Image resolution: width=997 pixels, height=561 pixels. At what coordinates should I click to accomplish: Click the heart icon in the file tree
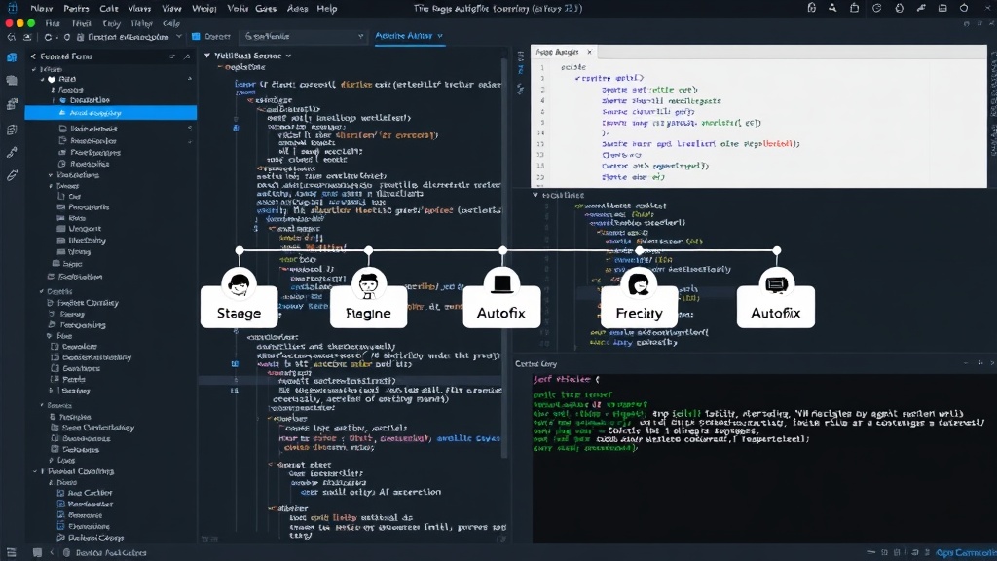tap(52, 80)
